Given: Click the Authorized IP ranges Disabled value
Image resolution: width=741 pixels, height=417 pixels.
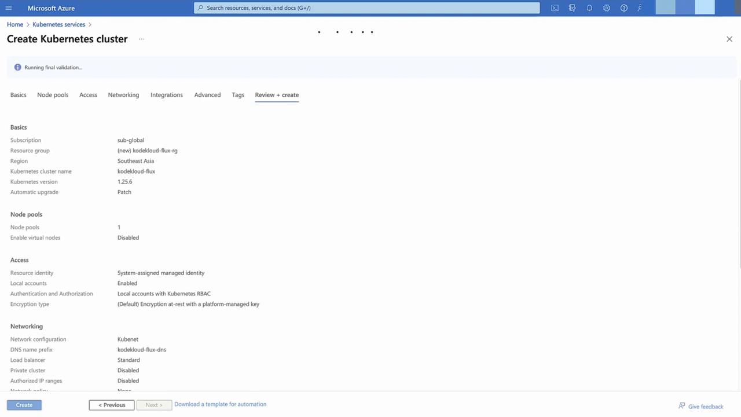Looking at the screenshot, I should pos(128,381).
